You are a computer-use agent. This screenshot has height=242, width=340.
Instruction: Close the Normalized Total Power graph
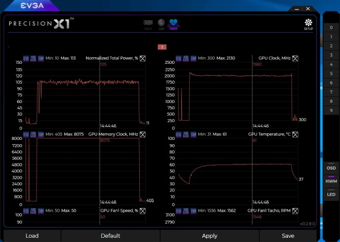(x=143, y=59)
